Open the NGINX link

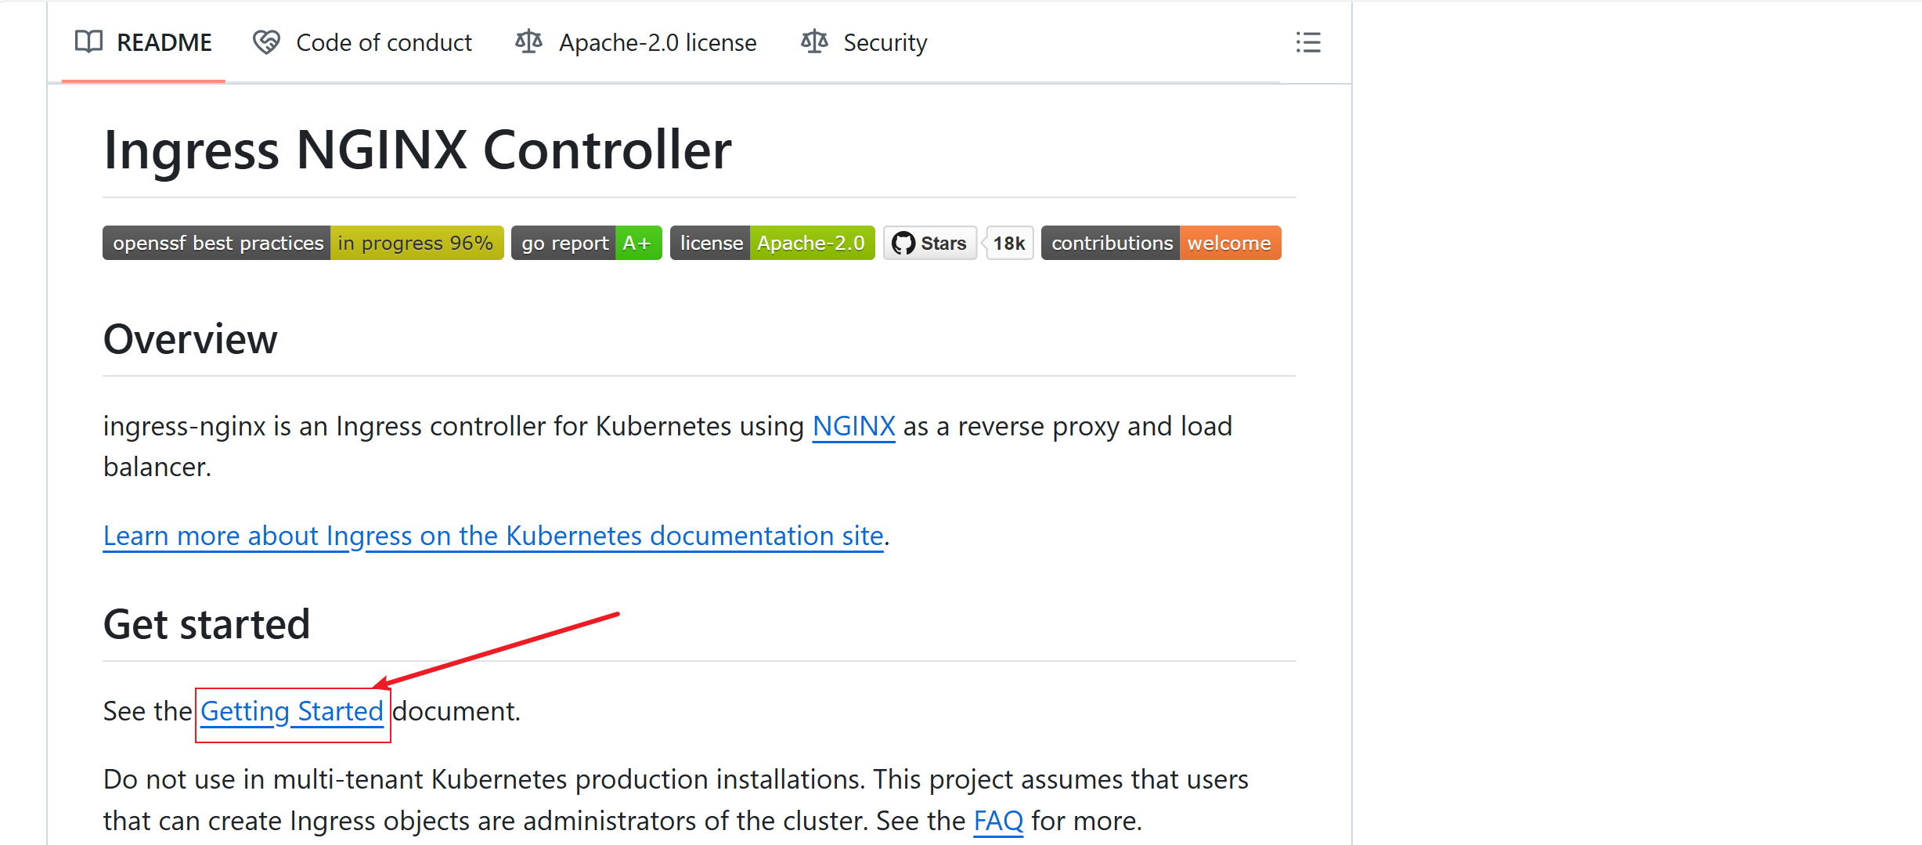pos(853,427)
